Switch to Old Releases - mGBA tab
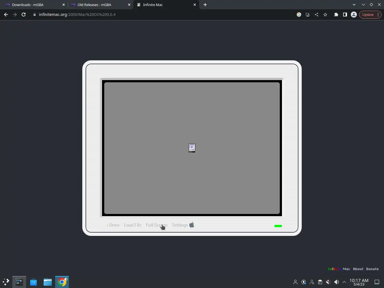This screenshot has width=384, height=288. (x=100, y=5)
